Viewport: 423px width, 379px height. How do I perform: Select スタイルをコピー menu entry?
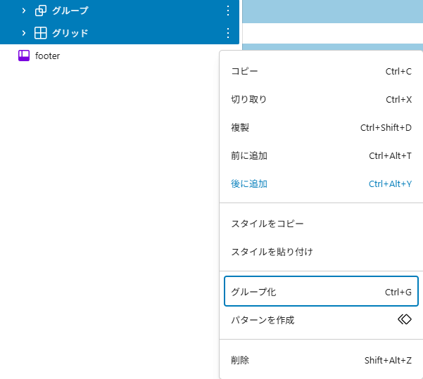pyautogui.click(x=321, y=224)
